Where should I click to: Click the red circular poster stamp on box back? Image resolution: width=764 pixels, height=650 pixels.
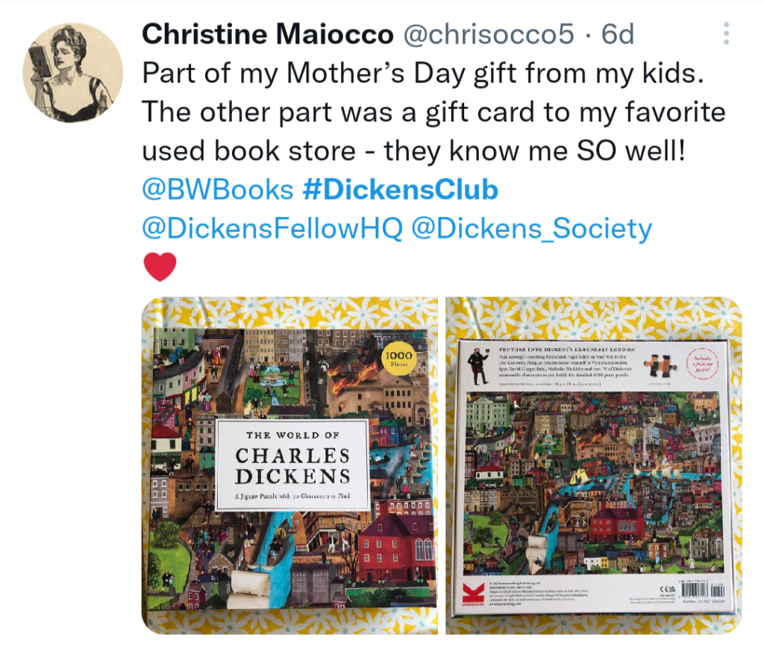pyautogui.click(x=703, y=363)
